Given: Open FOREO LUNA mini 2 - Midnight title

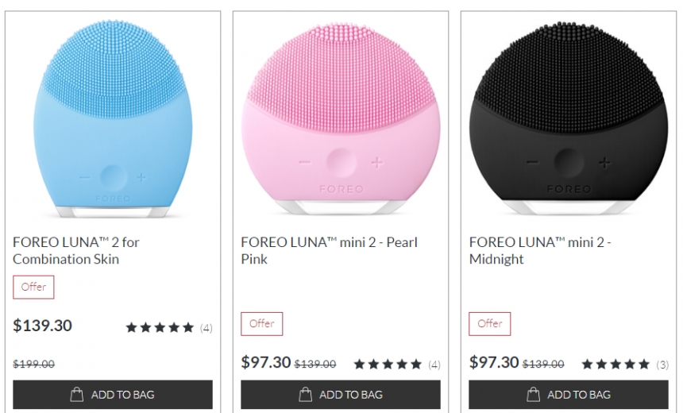Looking at the screenshot, I should (540, 250).
